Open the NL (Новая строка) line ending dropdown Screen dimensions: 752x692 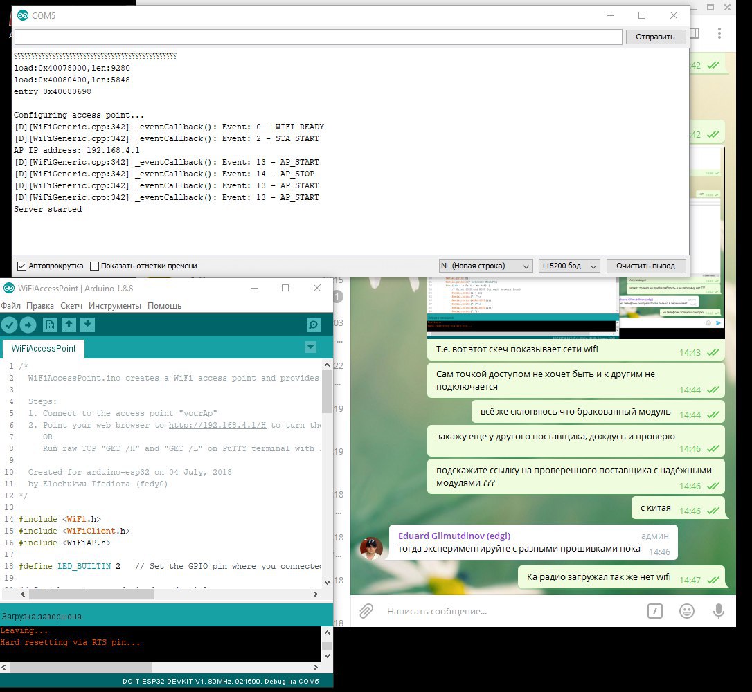(x=485, y=266)
